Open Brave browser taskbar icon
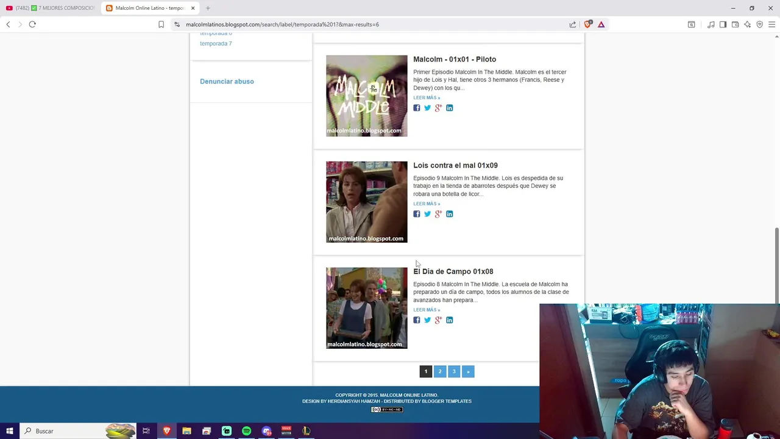Viewport: 780px width, 439px height. (166, 431)
